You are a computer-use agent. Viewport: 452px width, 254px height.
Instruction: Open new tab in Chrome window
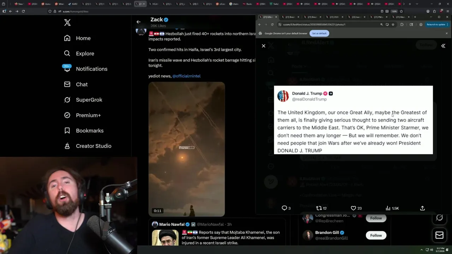[x=415, y=17]
